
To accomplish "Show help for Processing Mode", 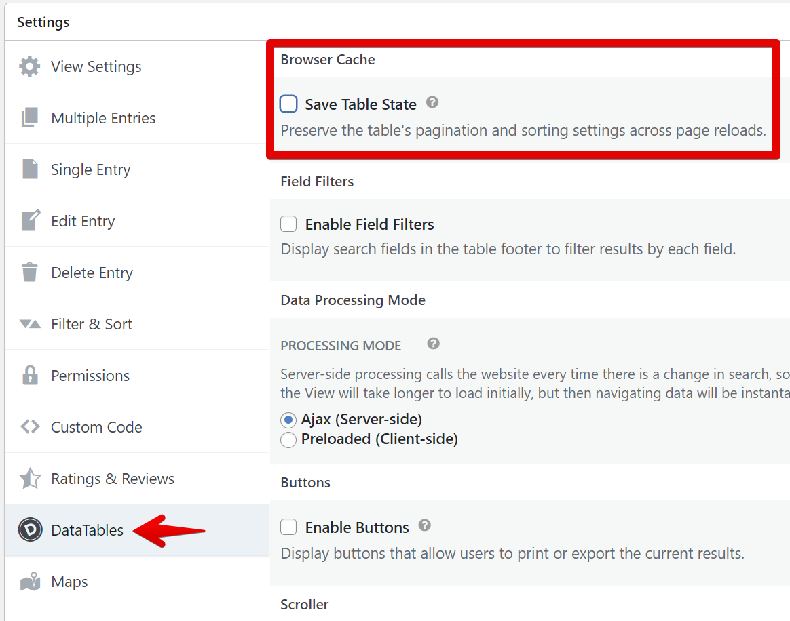I will [x=434, y=344].
